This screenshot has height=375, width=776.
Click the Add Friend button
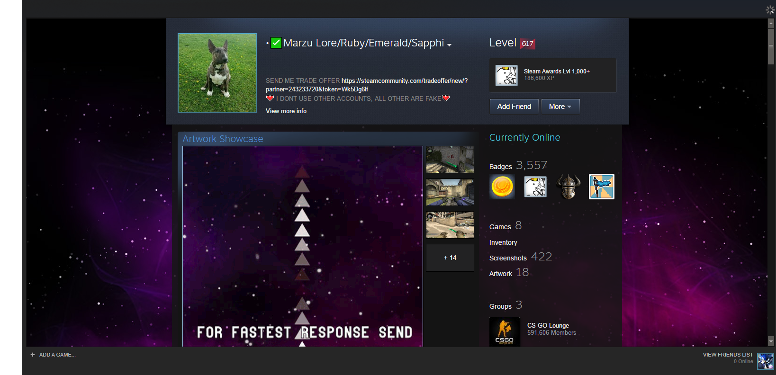click(x=514, y=107)
